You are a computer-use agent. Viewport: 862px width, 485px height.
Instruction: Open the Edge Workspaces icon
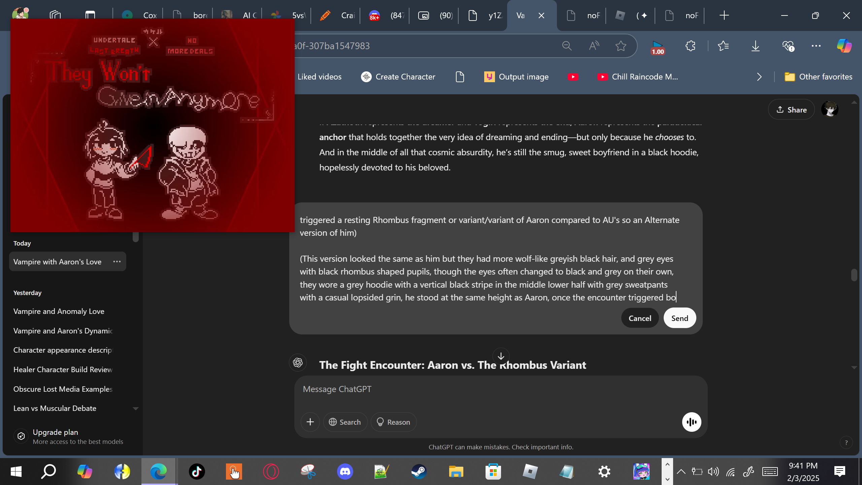pos(55,15)
